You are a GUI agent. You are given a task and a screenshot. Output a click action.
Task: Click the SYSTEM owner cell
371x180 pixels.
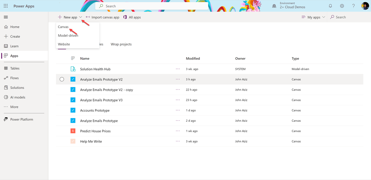[240, 69]
